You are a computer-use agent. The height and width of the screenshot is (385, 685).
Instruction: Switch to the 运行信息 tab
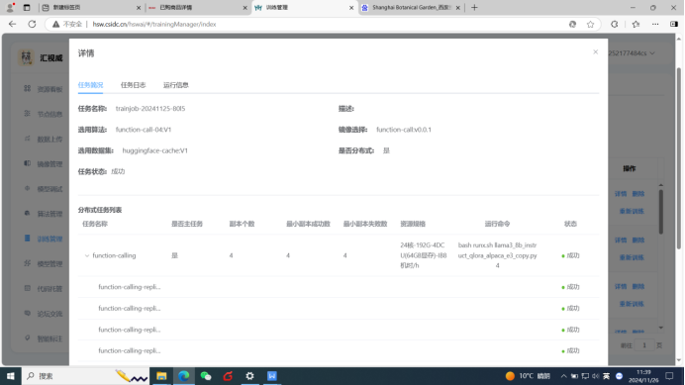tap(175, 85)
